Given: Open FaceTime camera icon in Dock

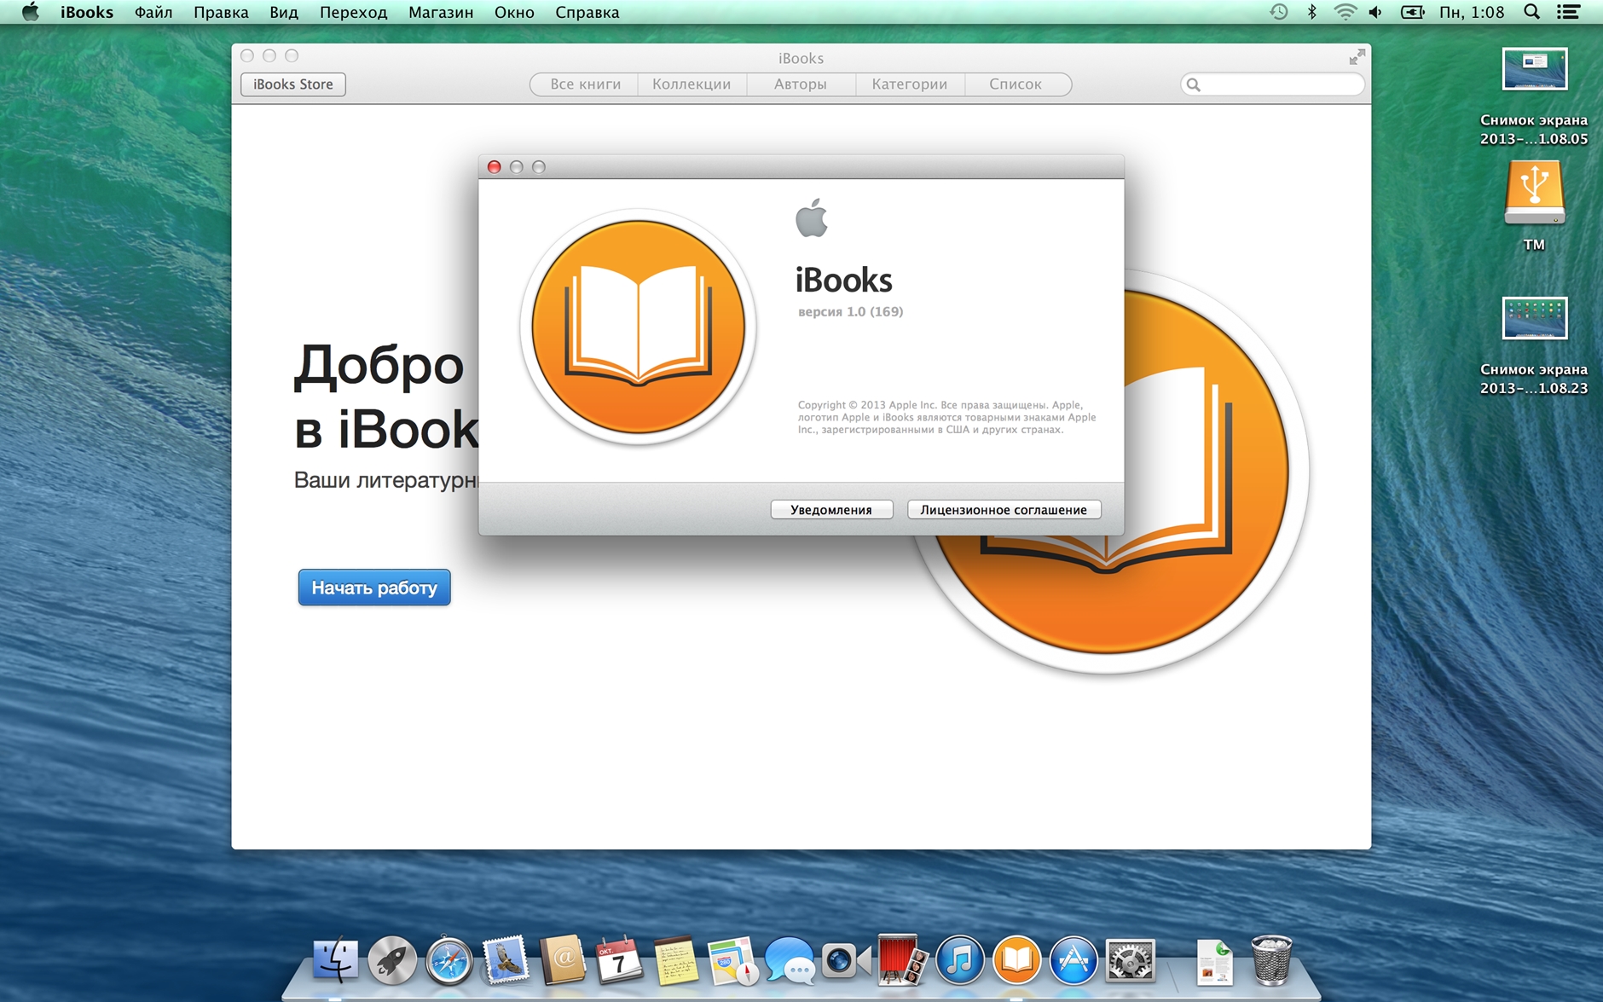Looking at the screenshot, I should 846,961.
